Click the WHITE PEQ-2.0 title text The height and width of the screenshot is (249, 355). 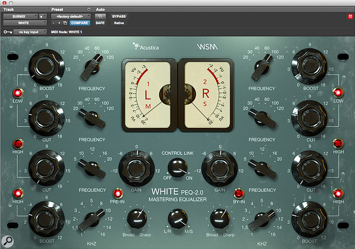pos(178,192)
